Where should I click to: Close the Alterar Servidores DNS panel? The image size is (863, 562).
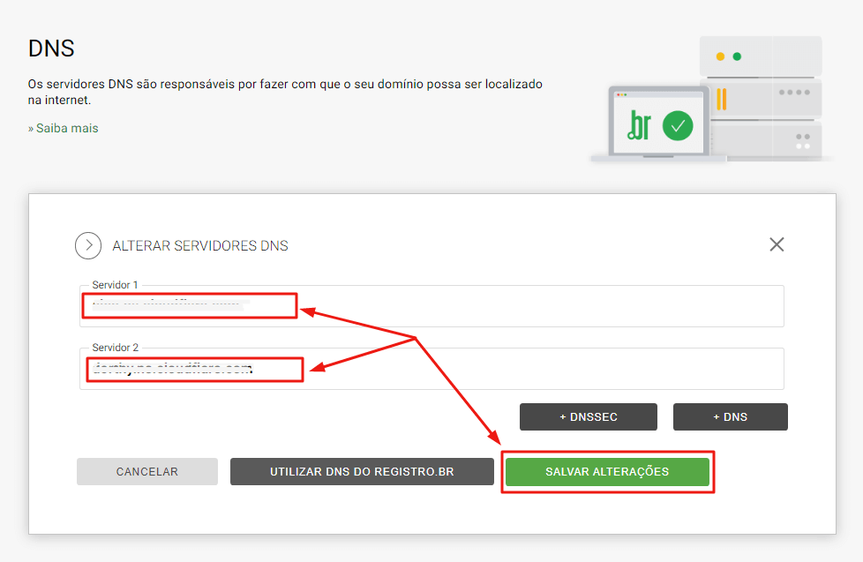pos(777,244)
